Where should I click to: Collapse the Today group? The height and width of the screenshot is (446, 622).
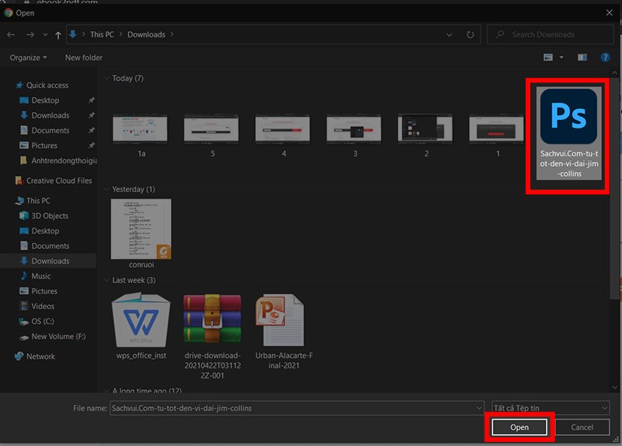tap(106, 79)
